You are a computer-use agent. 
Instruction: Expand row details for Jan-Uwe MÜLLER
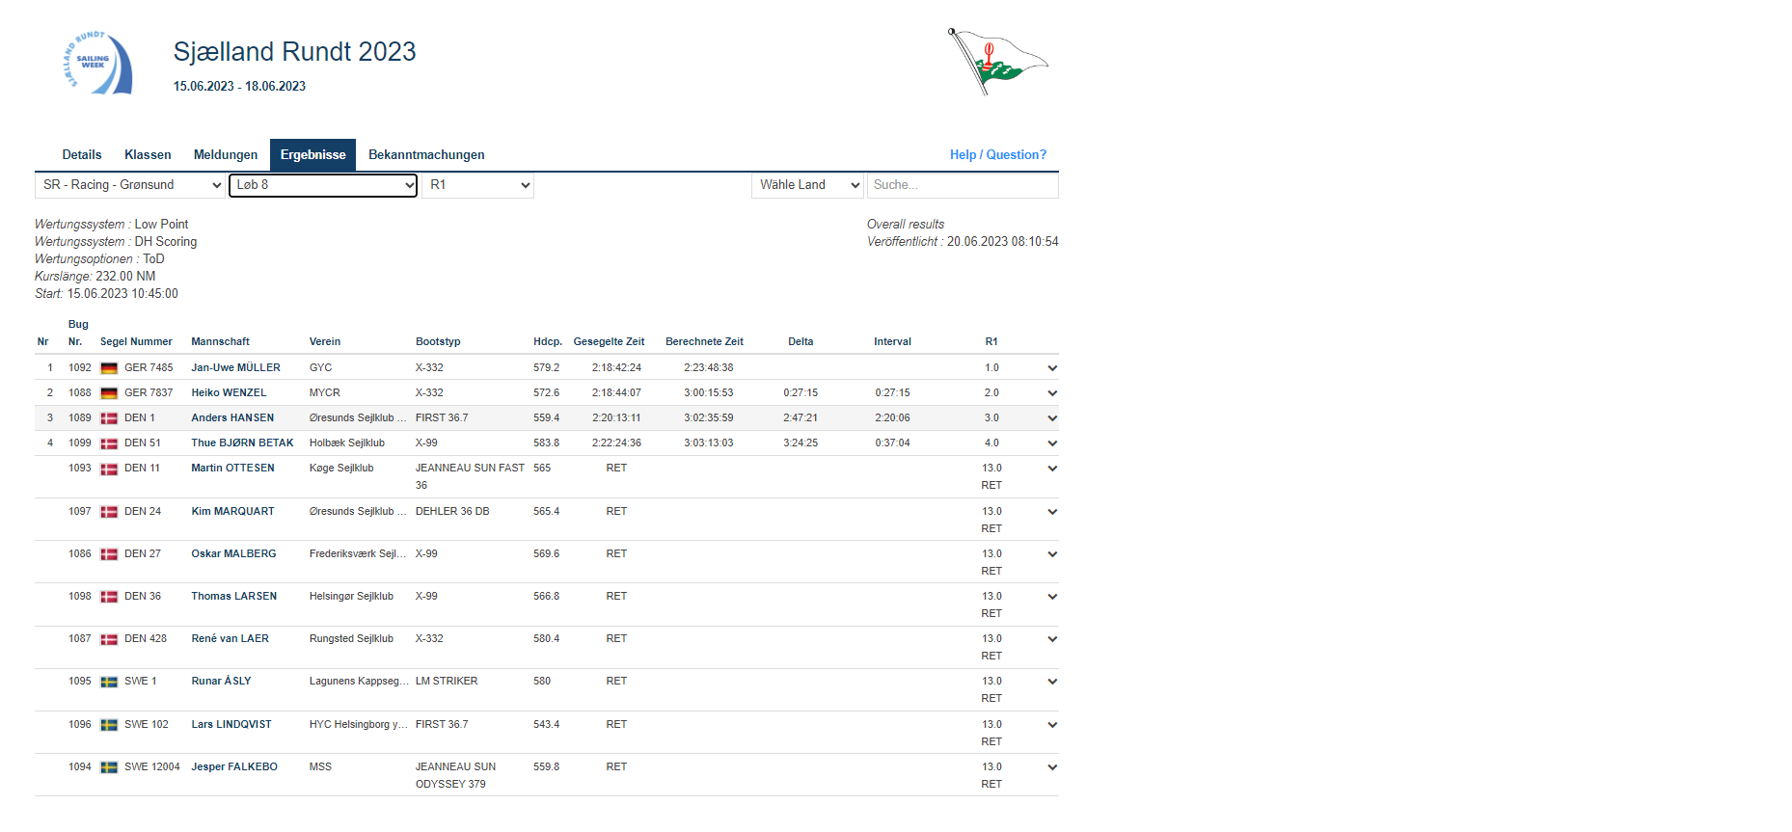[x=1051, y=368]
